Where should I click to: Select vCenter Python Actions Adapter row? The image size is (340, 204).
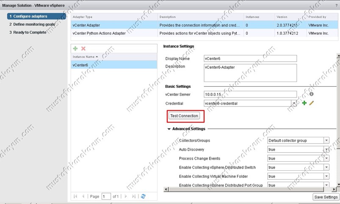pos(204,33)
